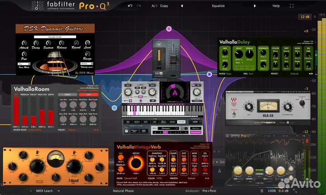Click the MIDI Learn button
Screen dimensions: 326x195
44,191
